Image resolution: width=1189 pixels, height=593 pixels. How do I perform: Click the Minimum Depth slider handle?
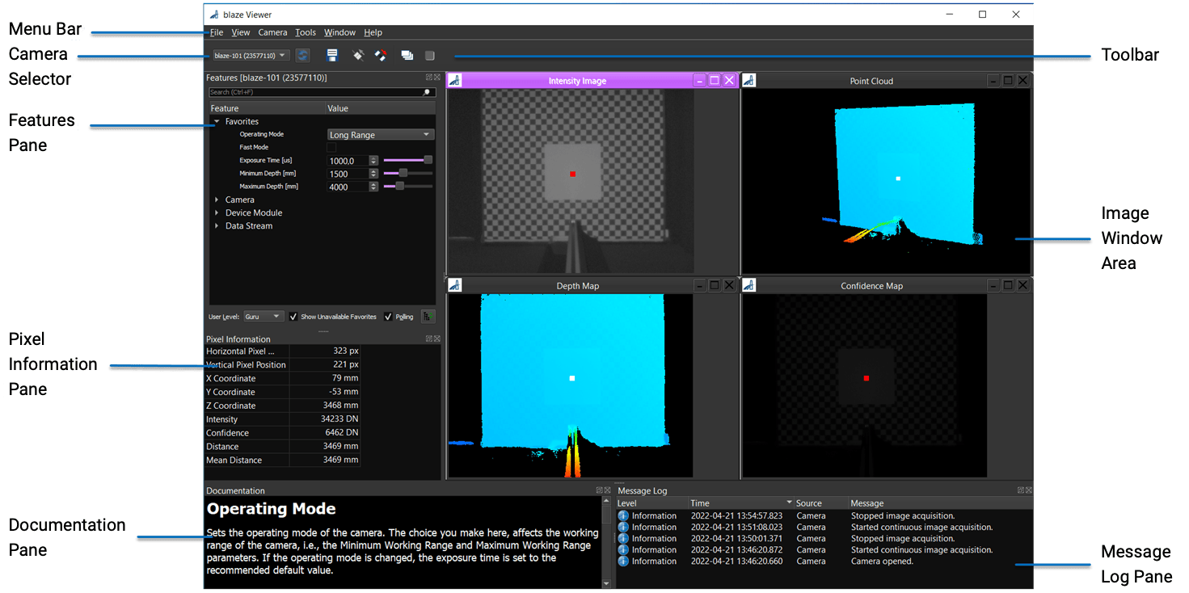point(403,173)
